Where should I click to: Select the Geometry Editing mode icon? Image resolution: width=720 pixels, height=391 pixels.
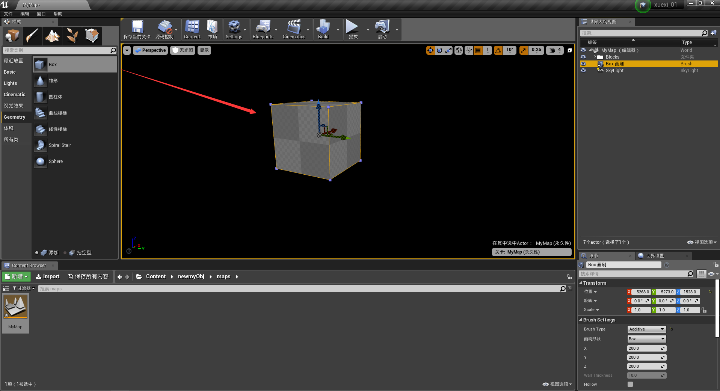pyautogui.click(x=92, y=36)
